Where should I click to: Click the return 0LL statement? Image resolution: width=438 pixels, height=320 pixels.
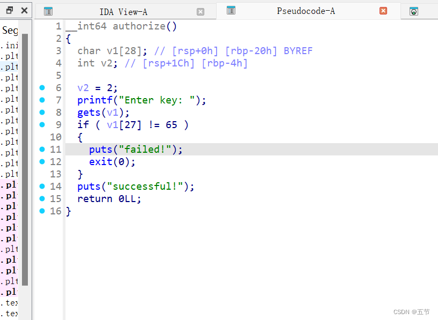(109, 198)
